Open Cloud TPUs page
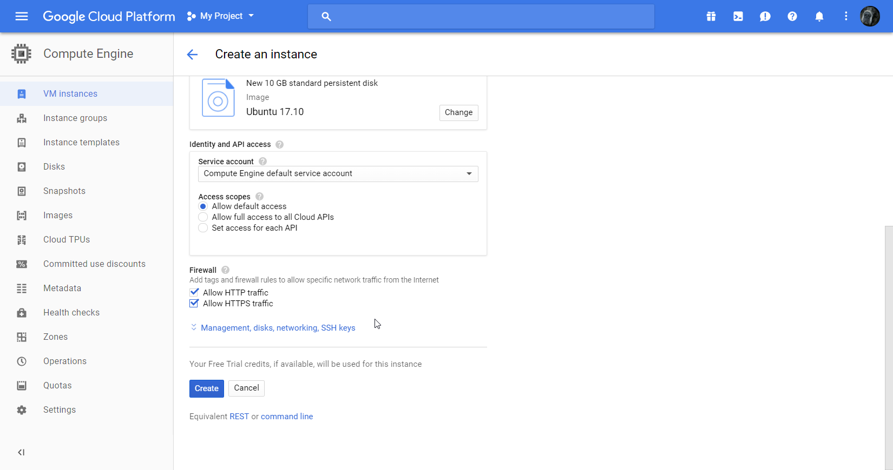893x470 pixels. [67, 240]
